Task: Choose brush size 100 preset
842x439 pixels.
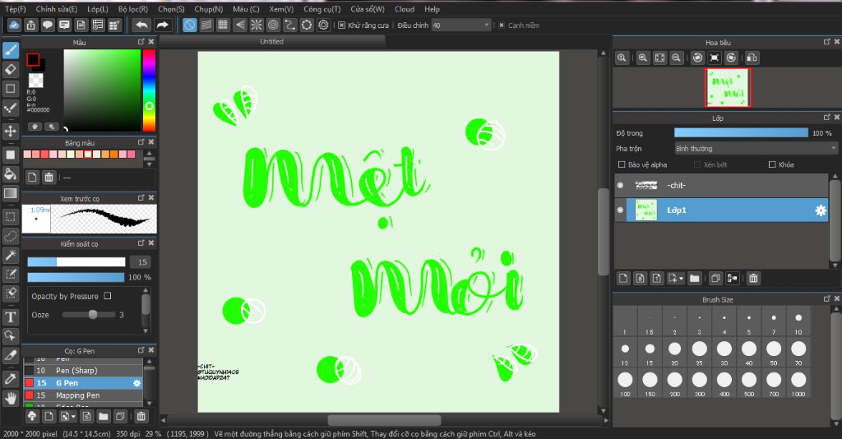Action: (625, 383)
